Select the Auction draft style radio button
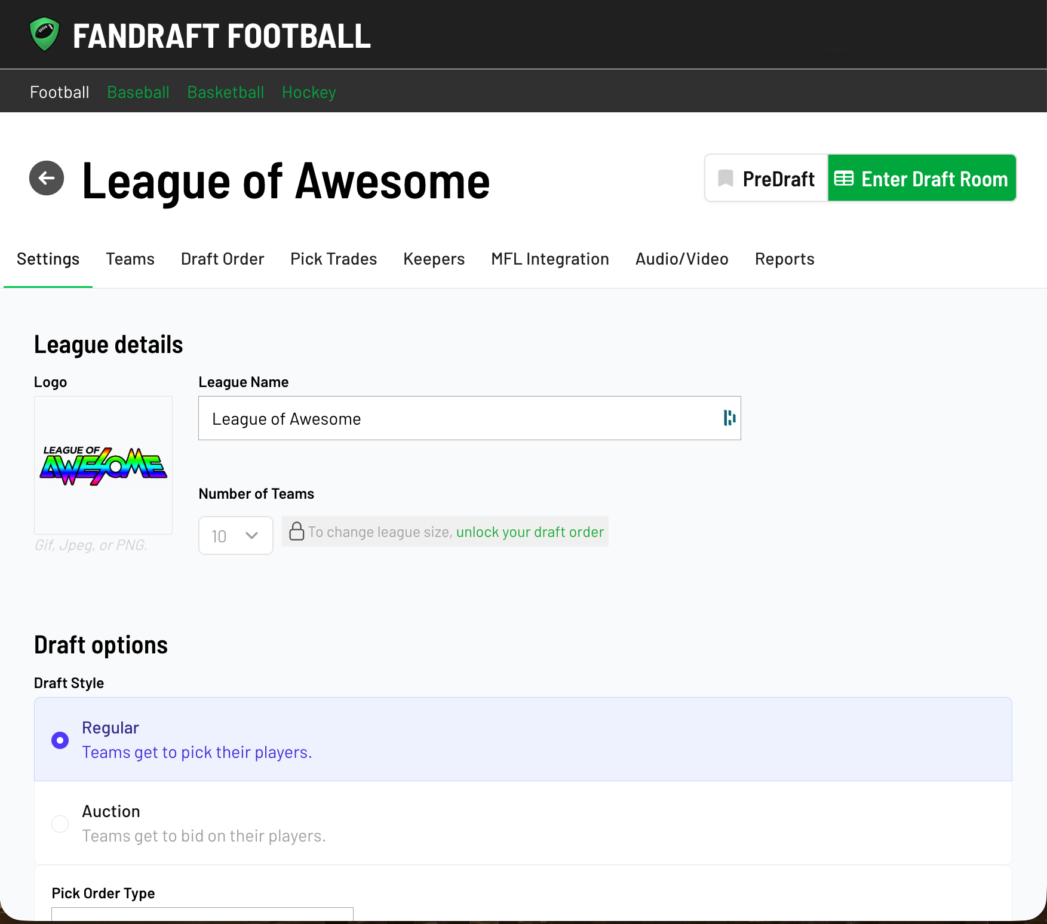Viewport: 1047px width, 924px height. pos(60,824)
